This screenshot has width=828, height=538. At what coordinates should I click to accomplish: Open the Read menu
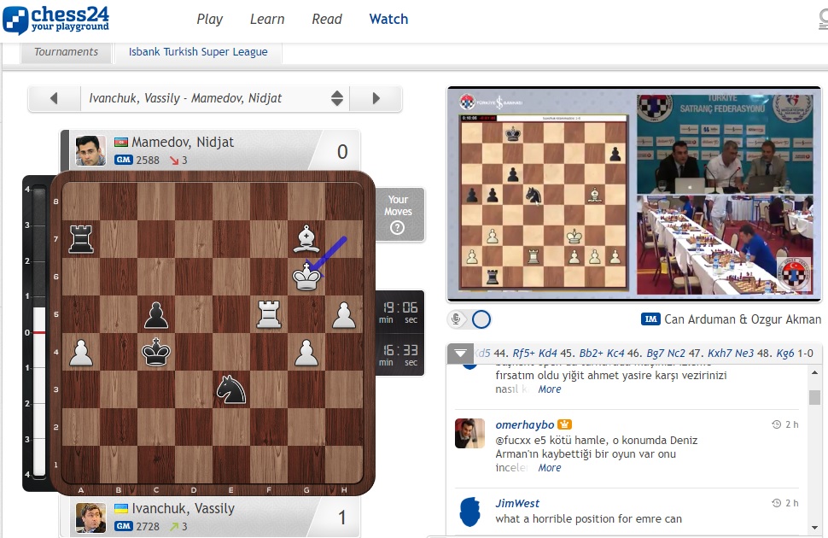pos(327,20)
